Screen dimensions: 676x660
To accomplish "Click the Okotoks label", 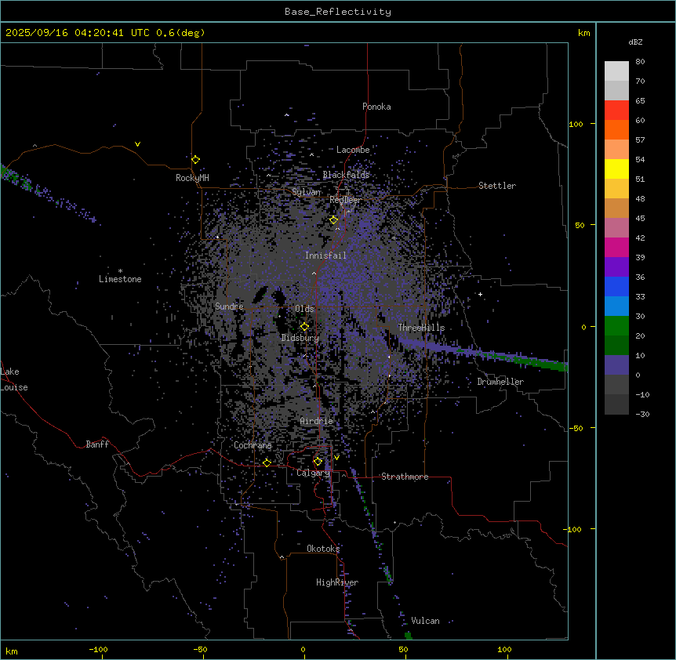I will point(323,549).
